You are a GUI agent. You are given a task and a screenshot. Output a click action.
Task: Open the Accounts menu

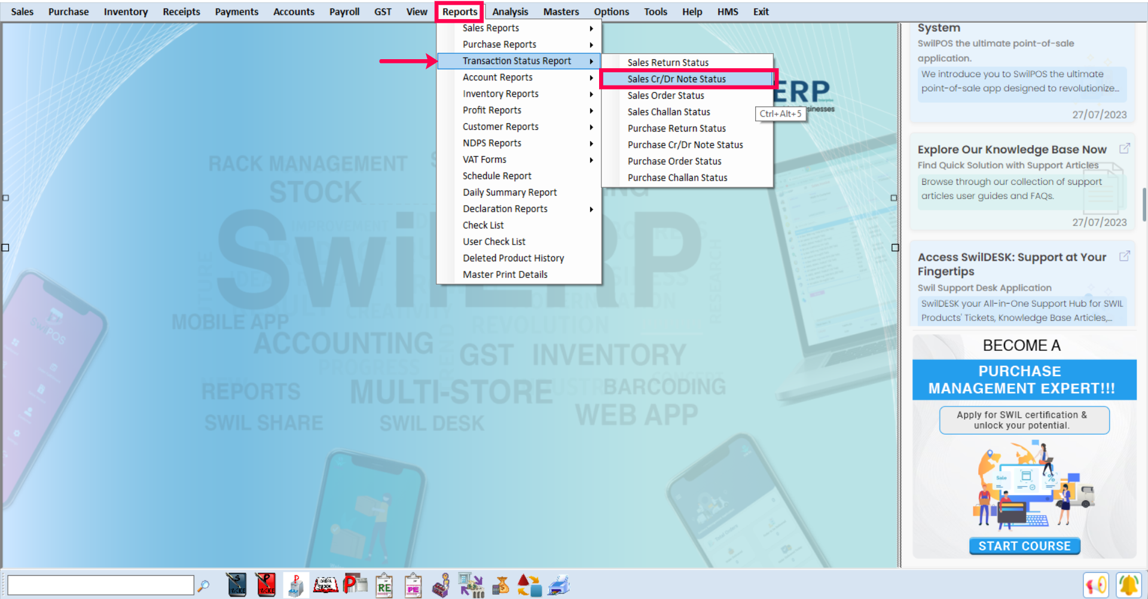click(294, 11)
